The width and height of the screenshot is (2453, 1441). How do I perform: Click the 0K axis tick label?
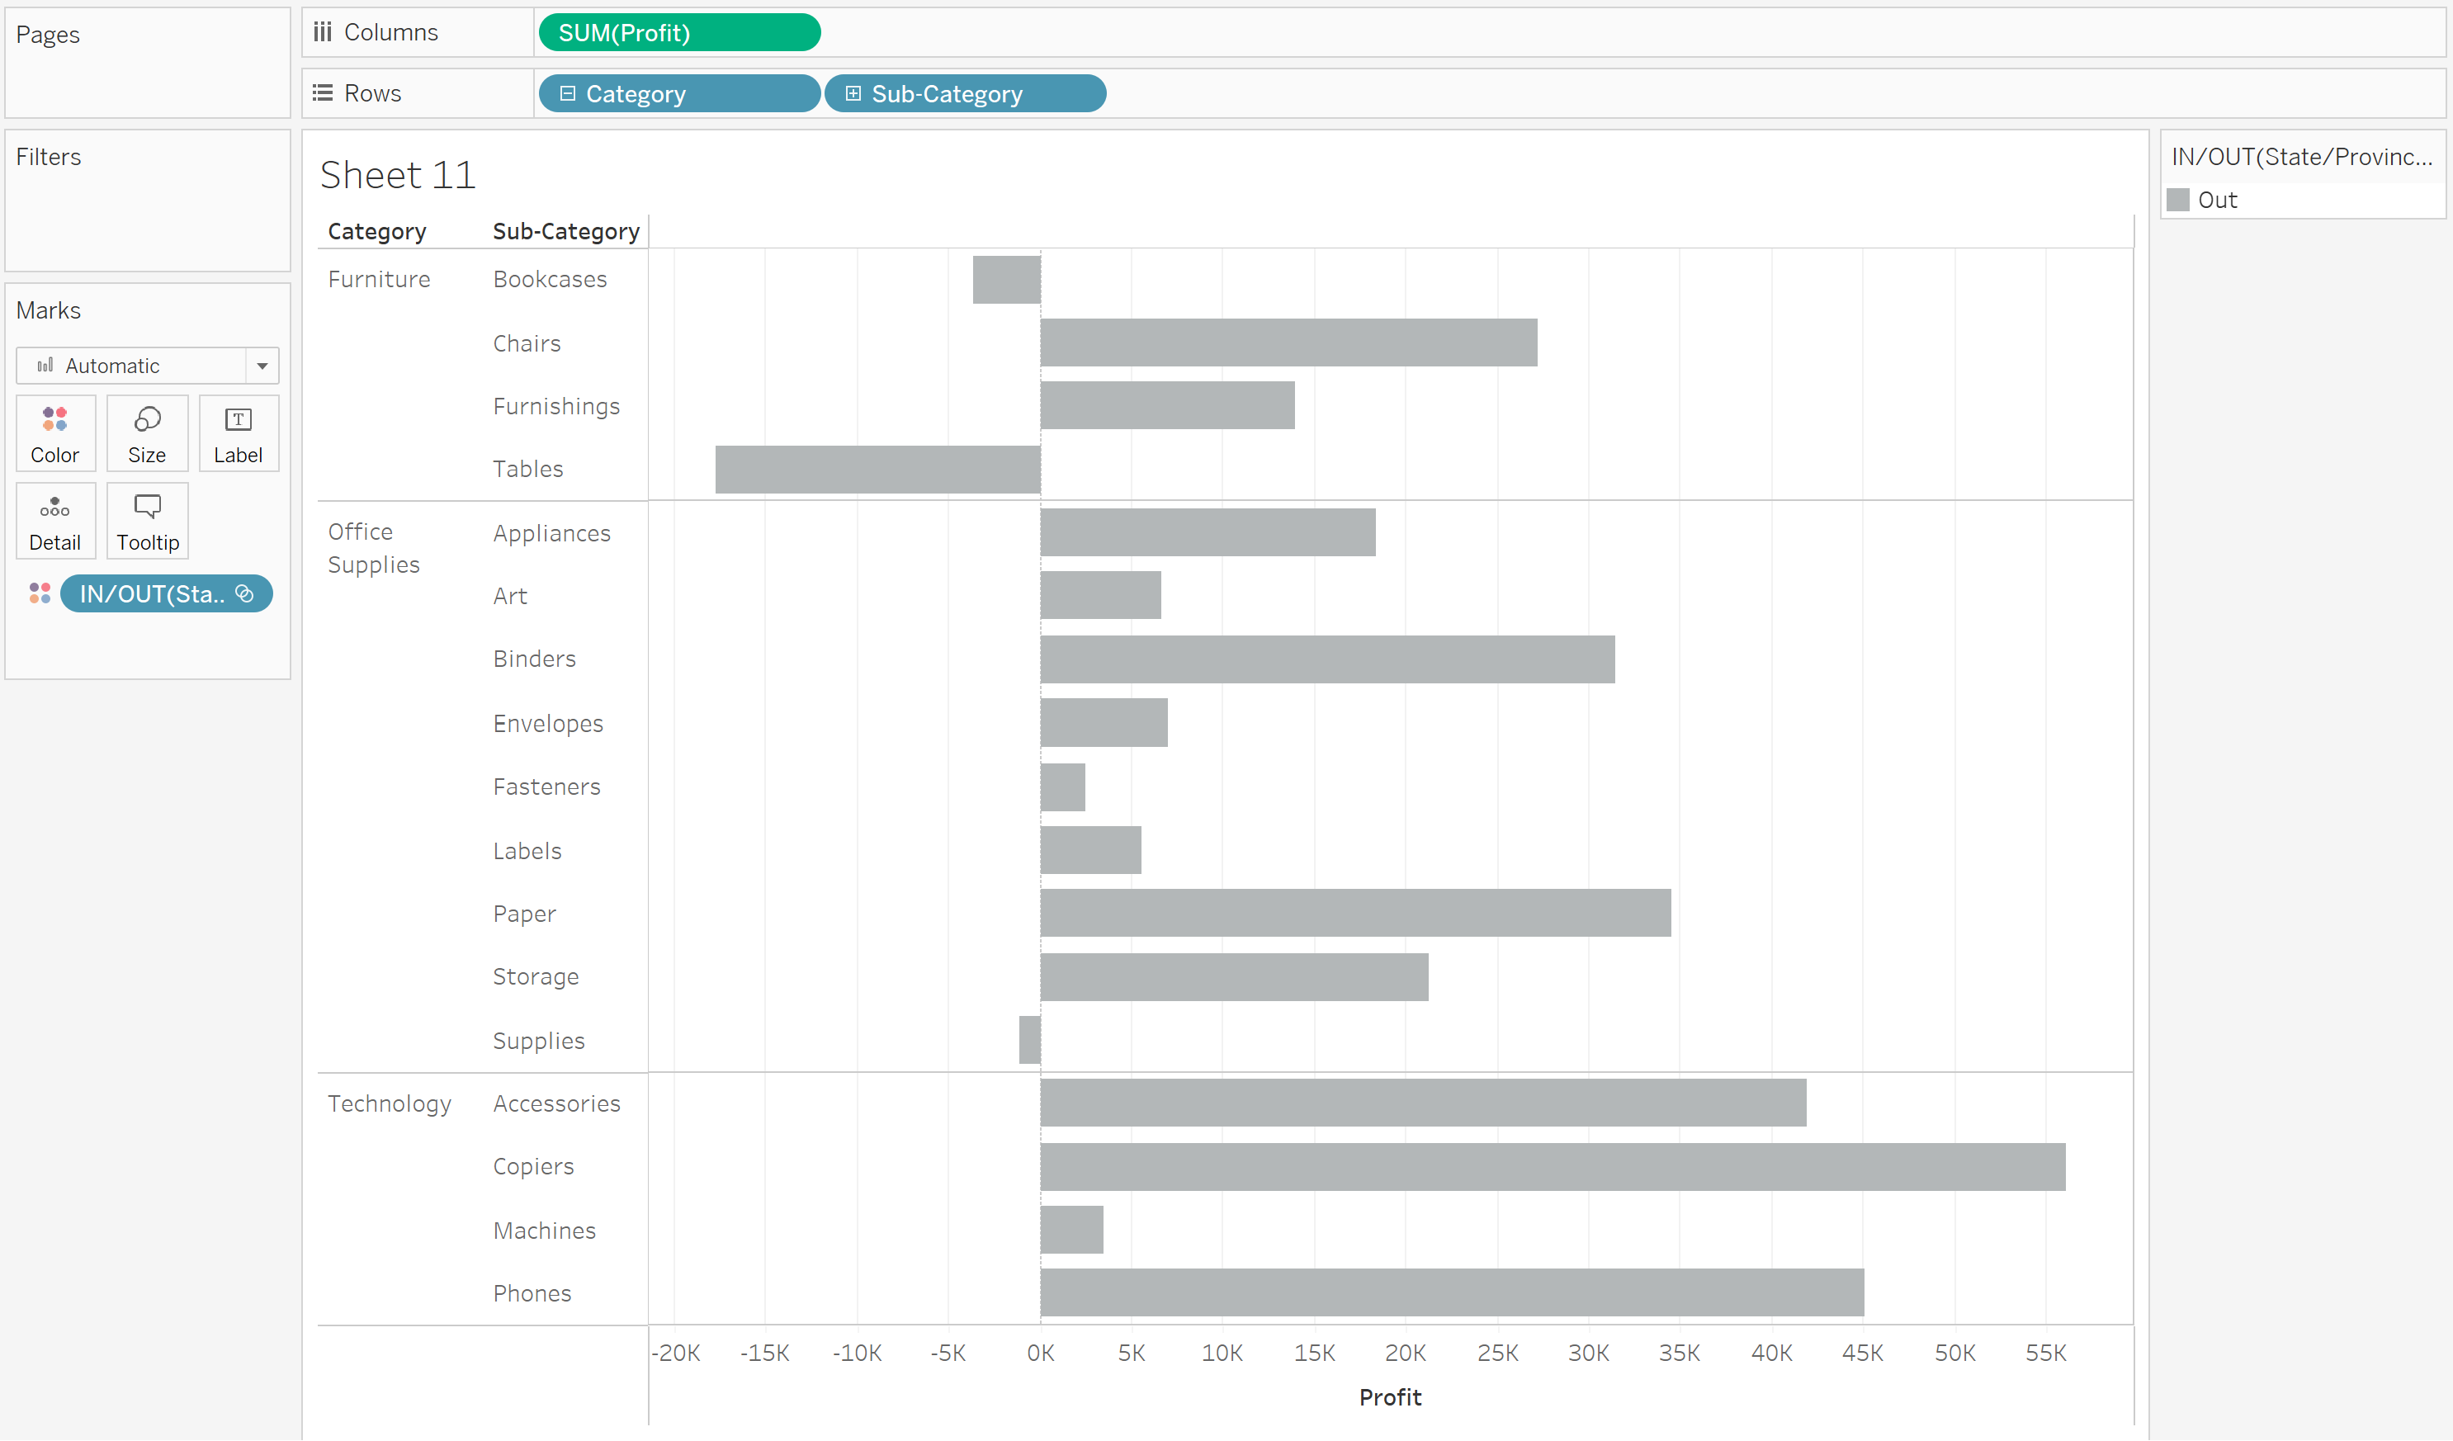(1041, 1354)
